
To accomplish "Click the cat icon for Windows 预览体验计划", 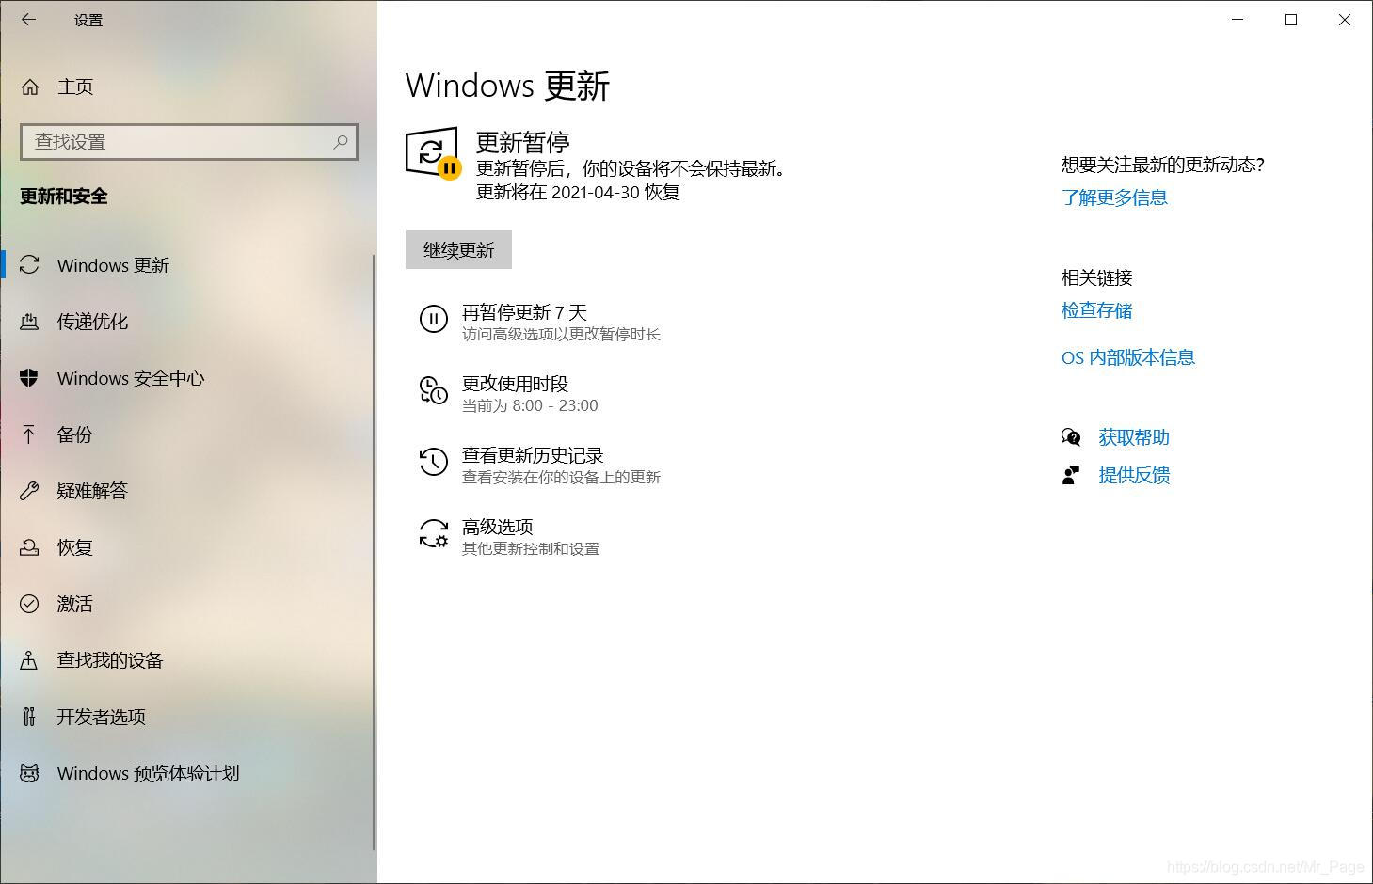I will 29,773.
